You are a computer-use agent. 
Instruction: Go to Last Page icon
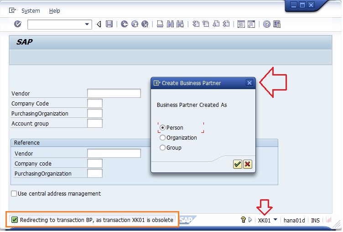(226, 24)
